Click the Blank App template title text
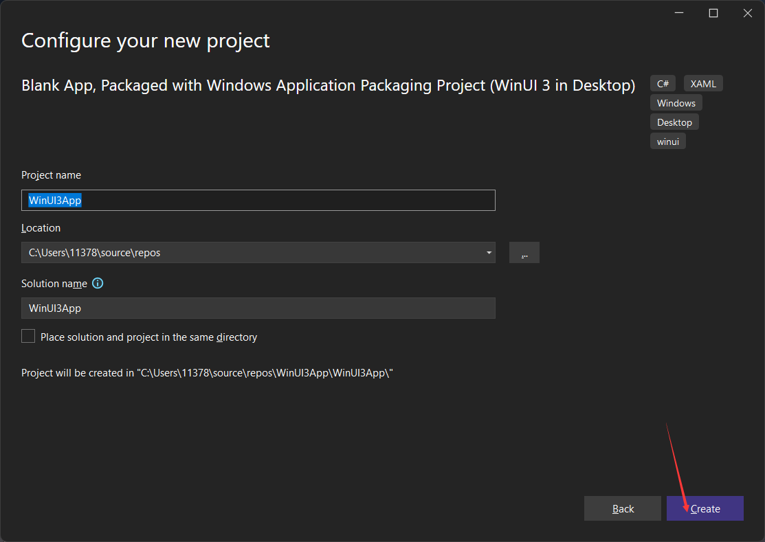Screen dimensions: 765x542 (327, 85)
